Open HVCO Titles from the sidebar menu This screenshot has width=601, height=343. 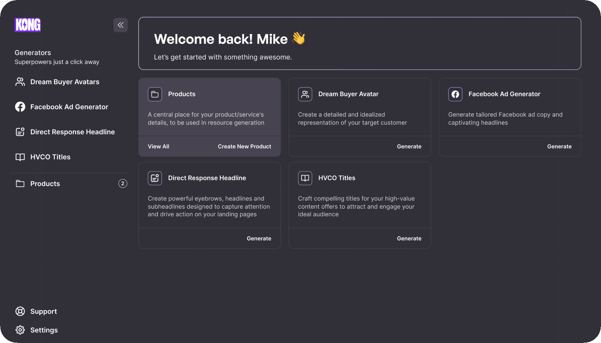(x=50, y=157)
